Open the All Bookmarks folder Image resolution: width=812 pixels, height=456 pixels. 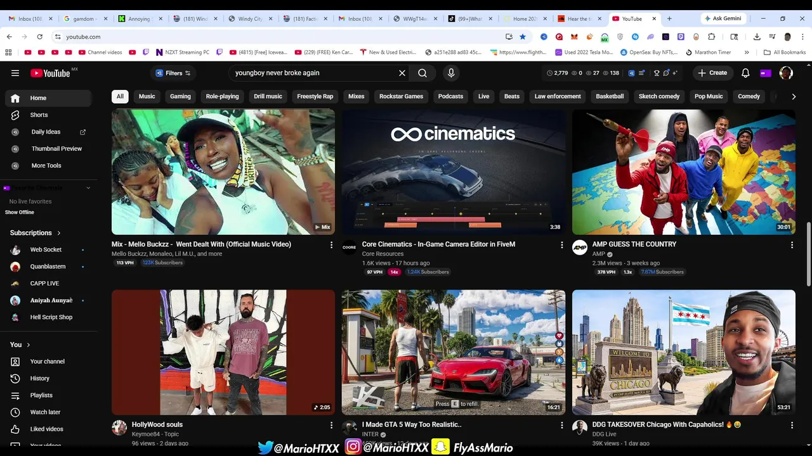(x=785, y=52)
